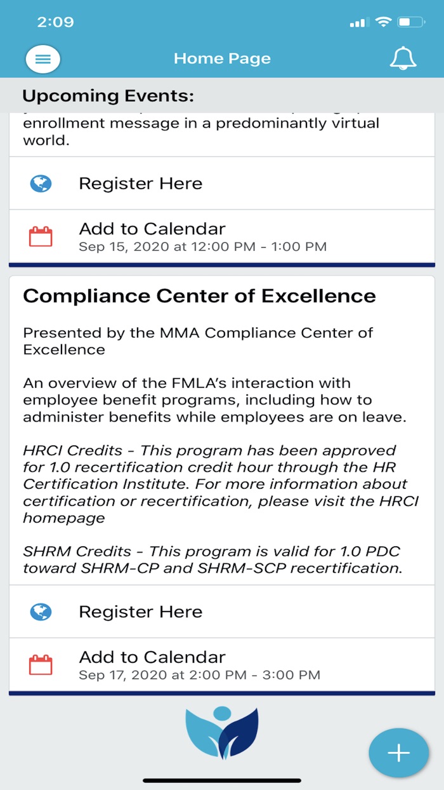Image resolution: width=444 pixels, height=790 pixels.
Task: Select the first Register Here link
Action: [x=140, y=184]
